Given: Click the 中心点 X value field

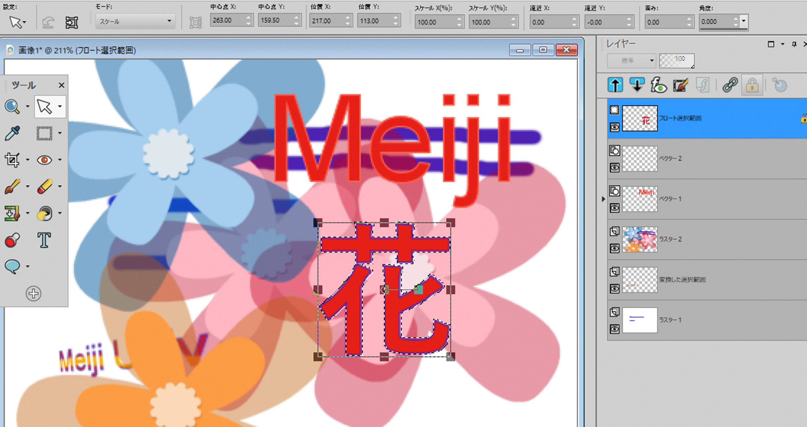Looking at the screenshot, I should 227,20.
